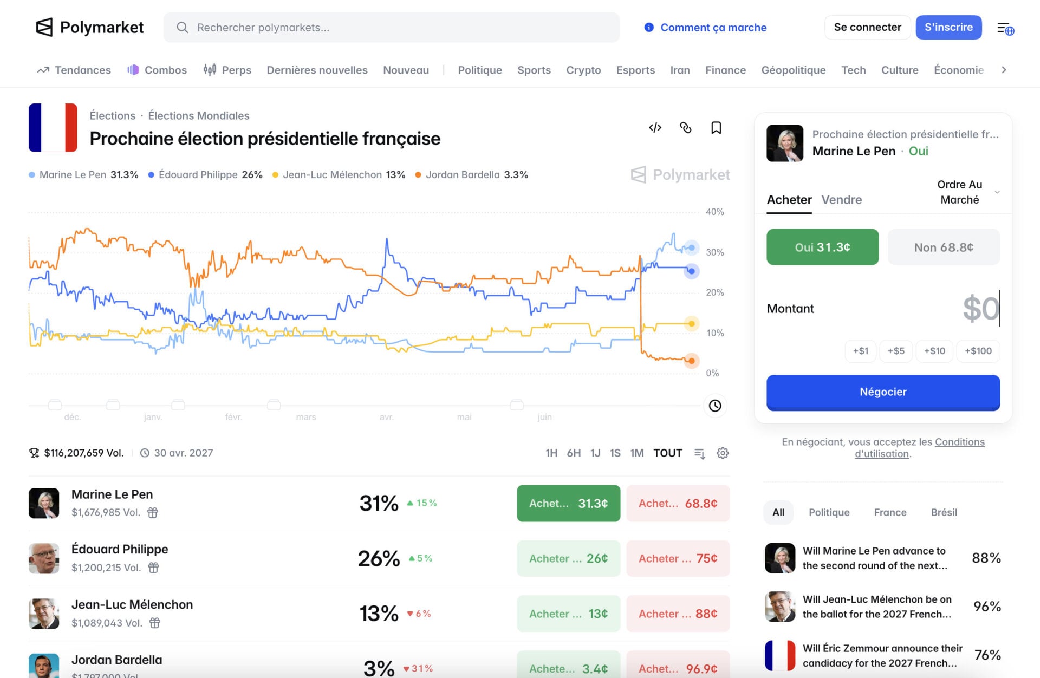Click gift icon under Marine Le Pen
The width and height of the screenshot is (1040, 678).
(x=153, y=512)
